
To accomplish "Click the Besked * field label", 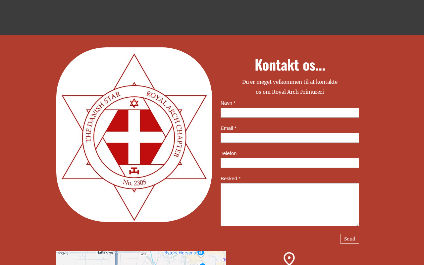I will [231, 179].
